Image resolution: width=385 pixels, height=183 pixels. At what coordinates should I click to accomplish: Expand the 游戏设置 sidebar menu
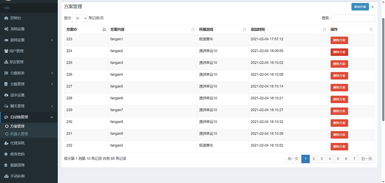29,40
